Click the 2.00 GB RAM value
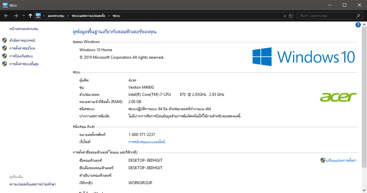 (x=135, y=101)
